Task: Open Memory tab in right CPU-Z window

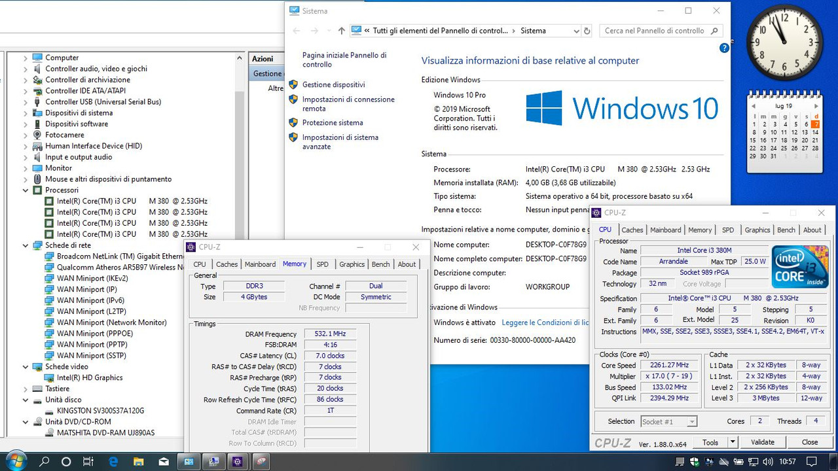Action: point(700,230)
